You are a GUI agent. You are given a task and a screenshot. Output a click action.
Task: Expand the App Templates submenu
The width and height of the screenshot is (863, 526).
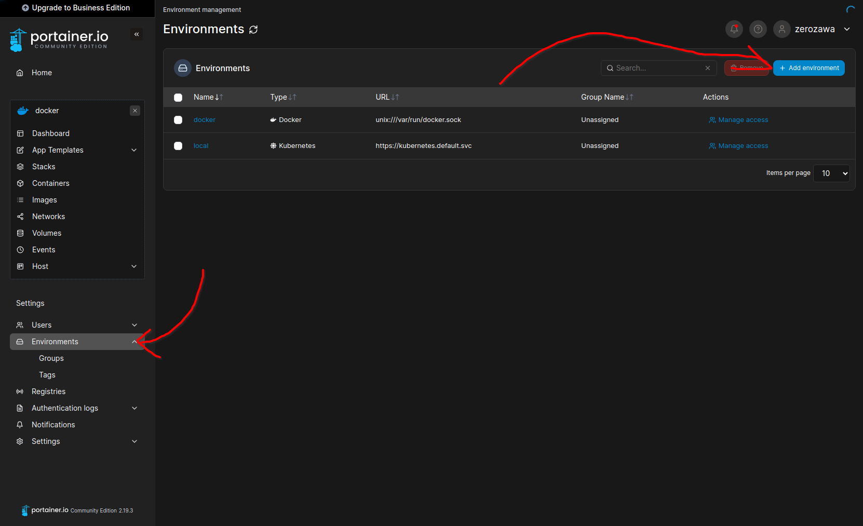tap(134, 150)
